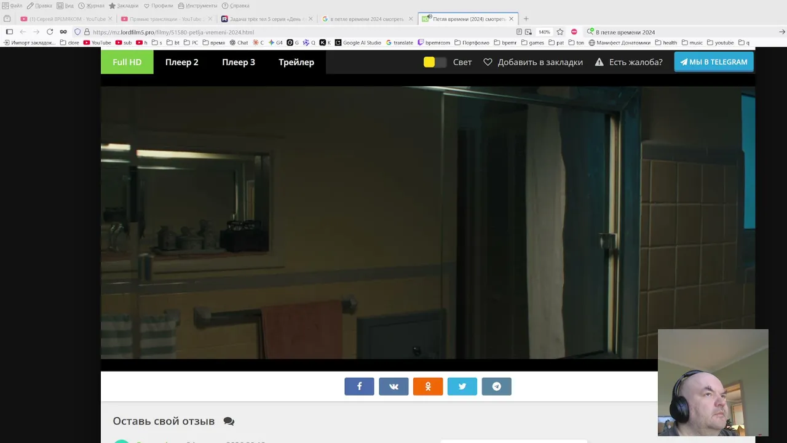
Task: Open the bt bookmarks folder
Action: coord(173,43)
